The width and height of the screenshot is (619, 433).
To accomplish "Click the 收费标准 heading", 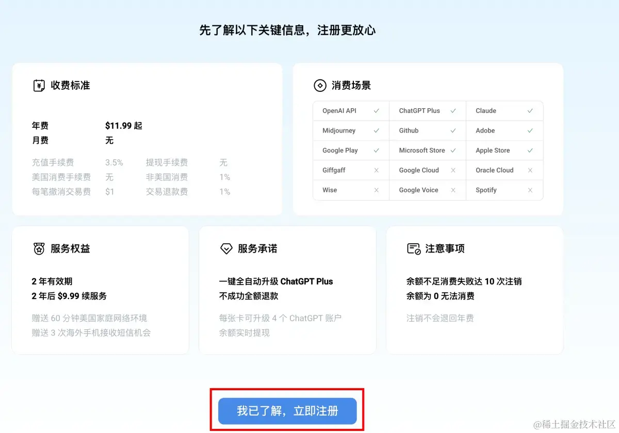I will [x=70, y=86].
